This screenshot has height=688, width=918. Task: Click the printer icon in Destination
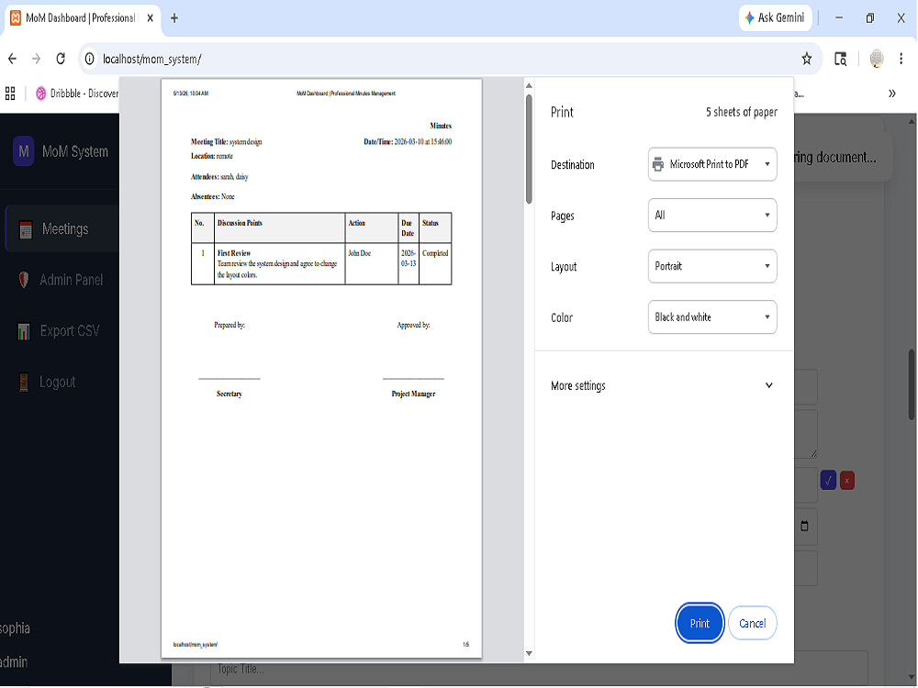pyautogui.click(x=658, y=164)
